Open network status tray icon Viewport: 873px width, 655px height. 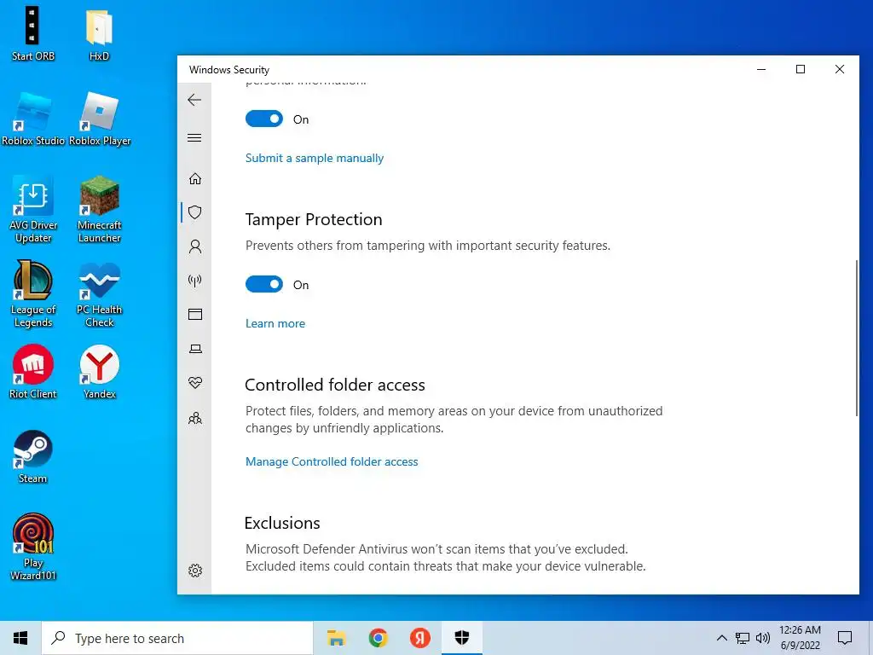(x=743, y=638)
